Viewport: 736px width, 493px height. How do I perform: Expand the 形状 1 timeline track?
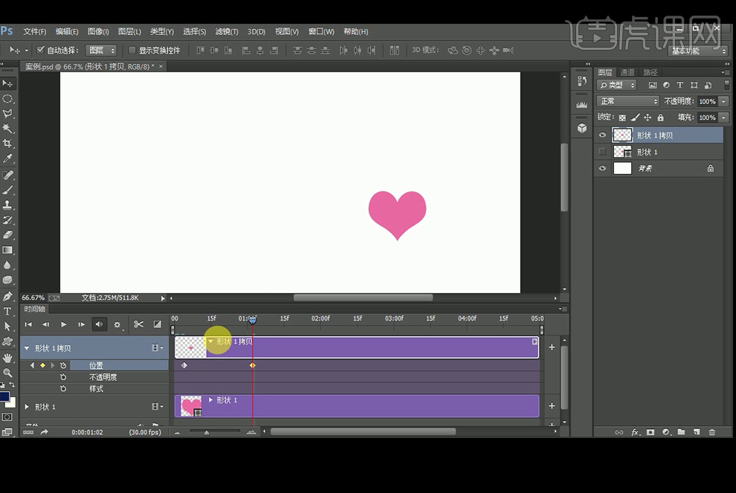click(28, 407)
